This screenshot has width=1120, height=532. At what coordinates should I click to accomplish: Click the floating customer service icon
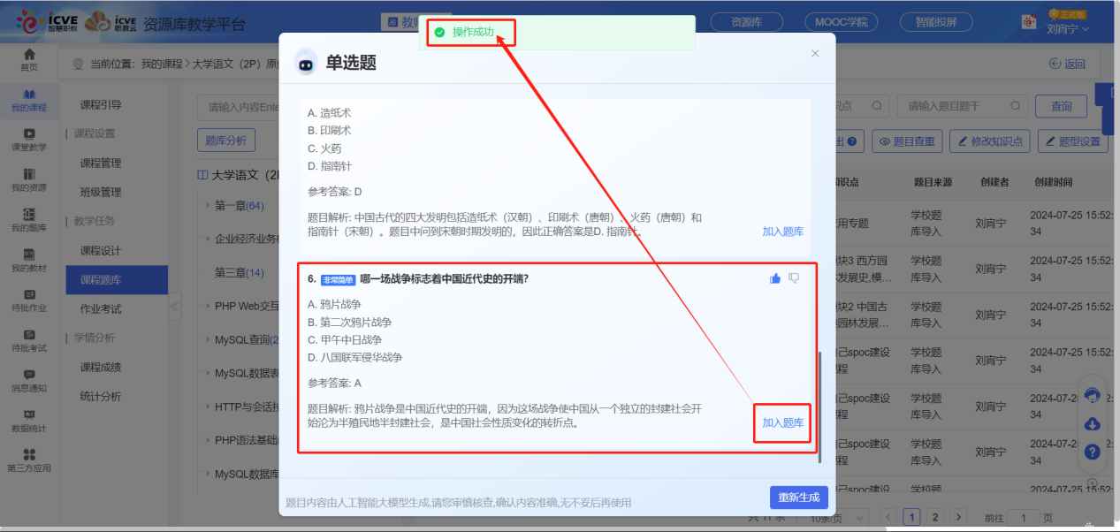coord(1093,397)
